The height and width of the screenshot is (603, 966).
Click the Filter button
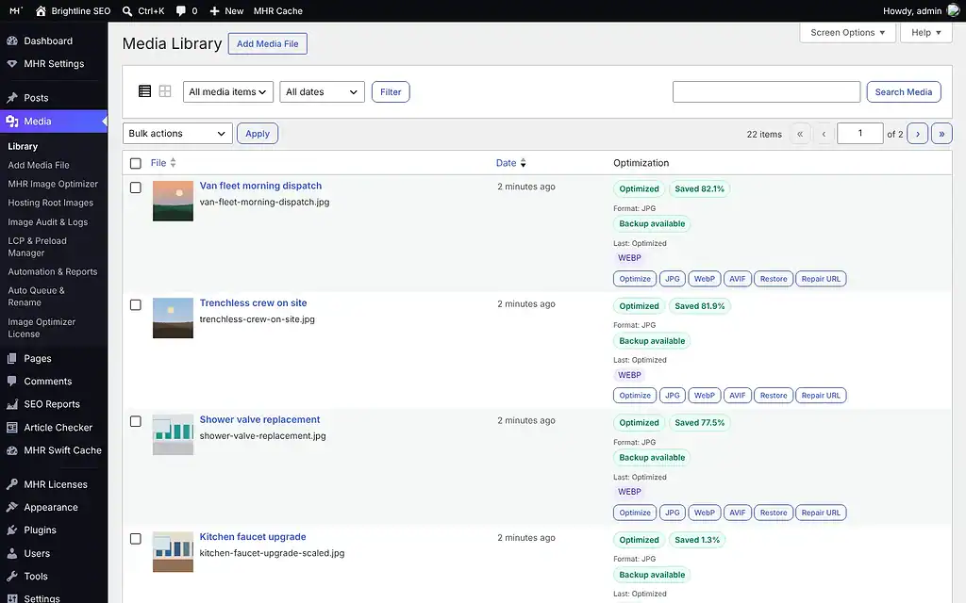391,91
